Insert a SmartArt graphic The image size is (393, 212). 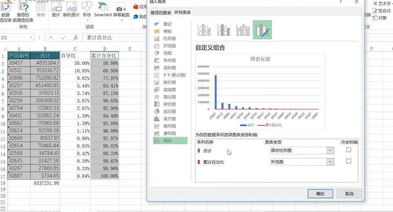pos(103,9)
